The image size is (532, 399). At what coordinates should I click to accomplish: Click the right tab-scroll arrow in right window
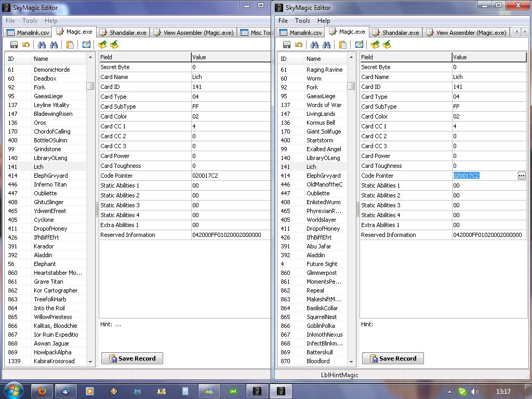(526, 32)
